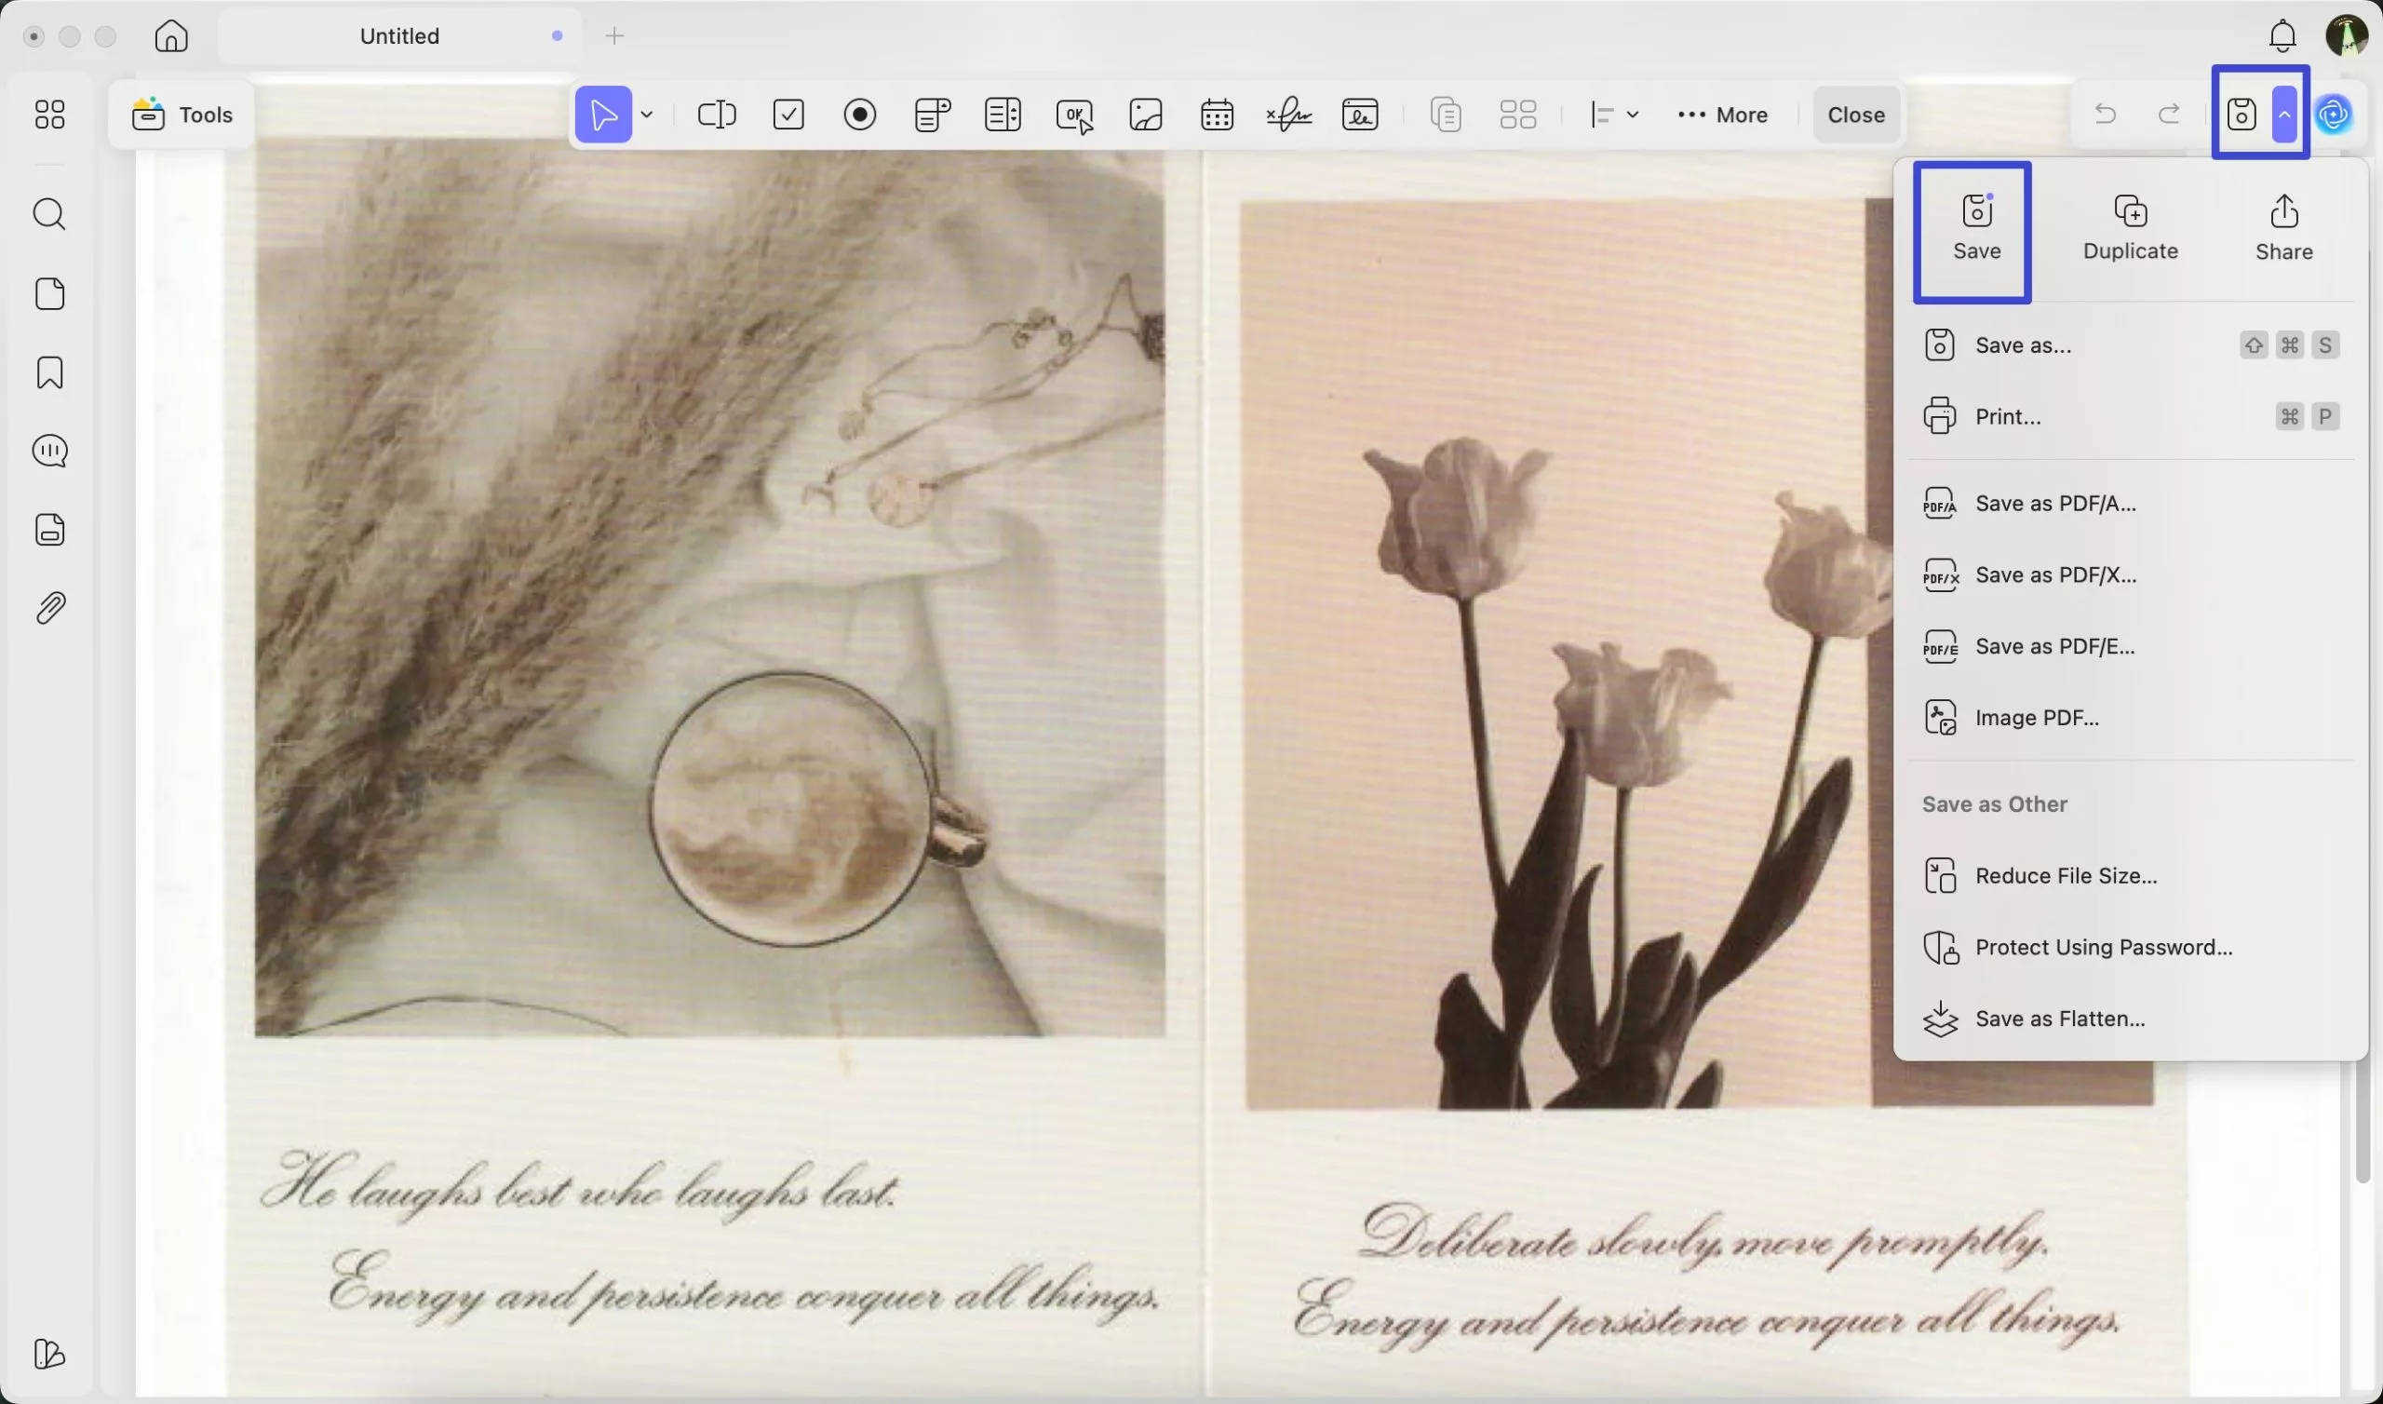Click the Close button in toolbar
This screenshot has width=2383, height=1404.
[1855, 115]
